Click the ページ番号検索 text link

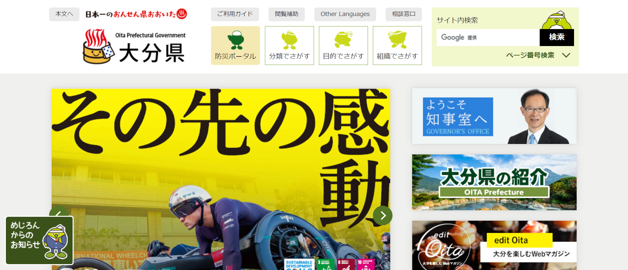(530, 55)
